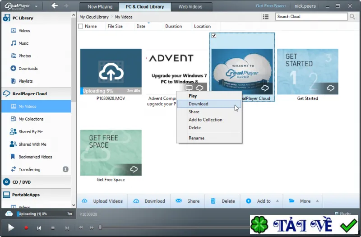Click Share in the bottom toolbar

pos(188,201)
